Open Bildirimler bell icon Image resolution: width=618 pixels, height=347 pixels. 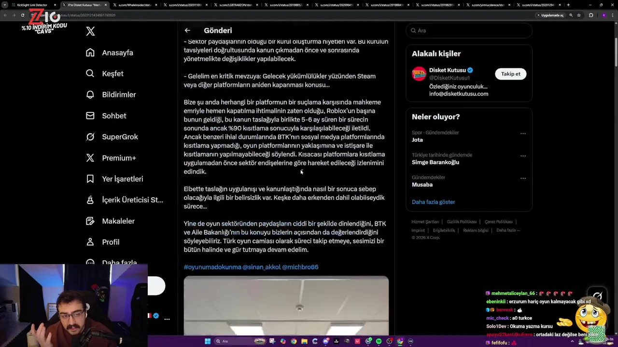point(90,94)
